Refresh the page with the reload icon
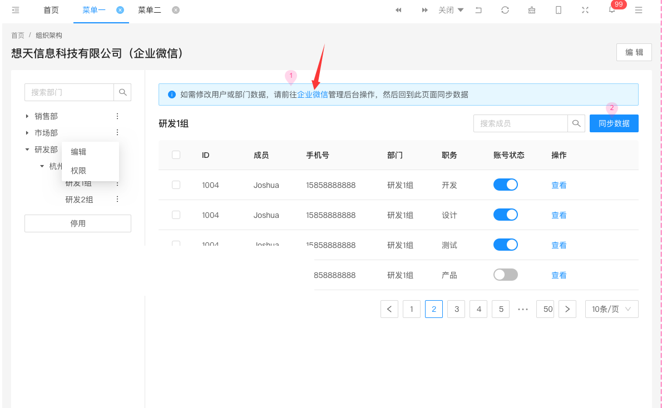 click(505, 10)
